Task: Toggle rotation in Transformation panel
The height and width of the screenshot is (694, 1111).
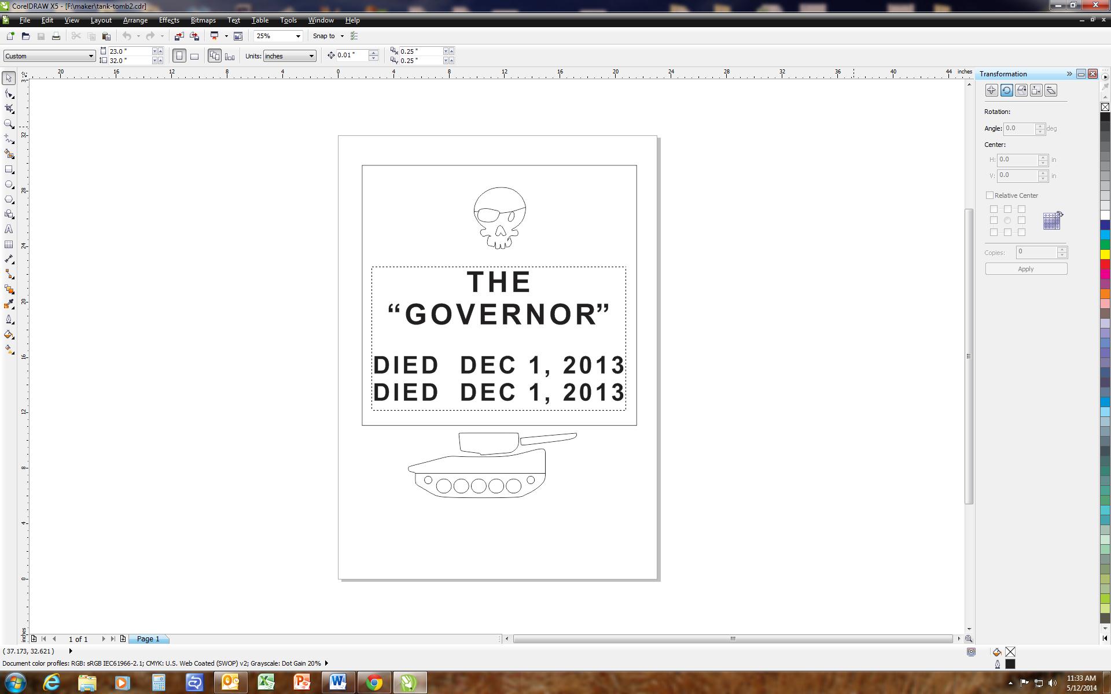Action: [x=1007, y=90]
